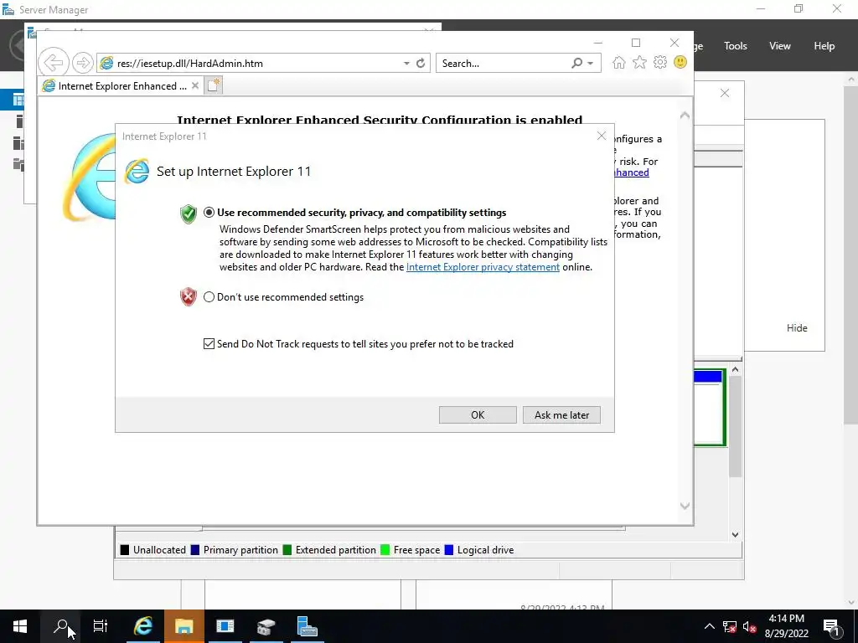Open Task View on taskbar
This screenshot has width=858, height=643.
101,626
